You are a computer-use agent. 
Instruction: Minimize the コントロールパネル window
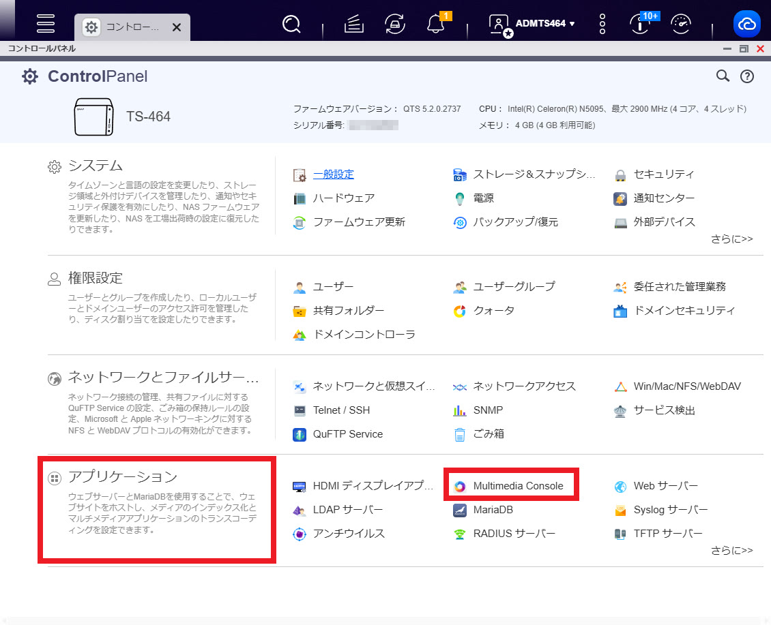727,48
